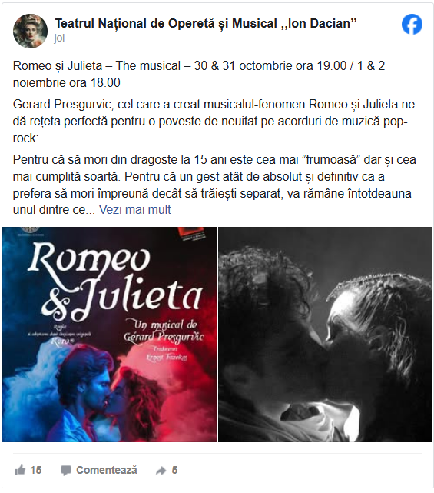The width and height of the screenshot is (434, 493).
Task: Click the paragraph starting 'Pentru că să mori'
Action: click(214, 185)
